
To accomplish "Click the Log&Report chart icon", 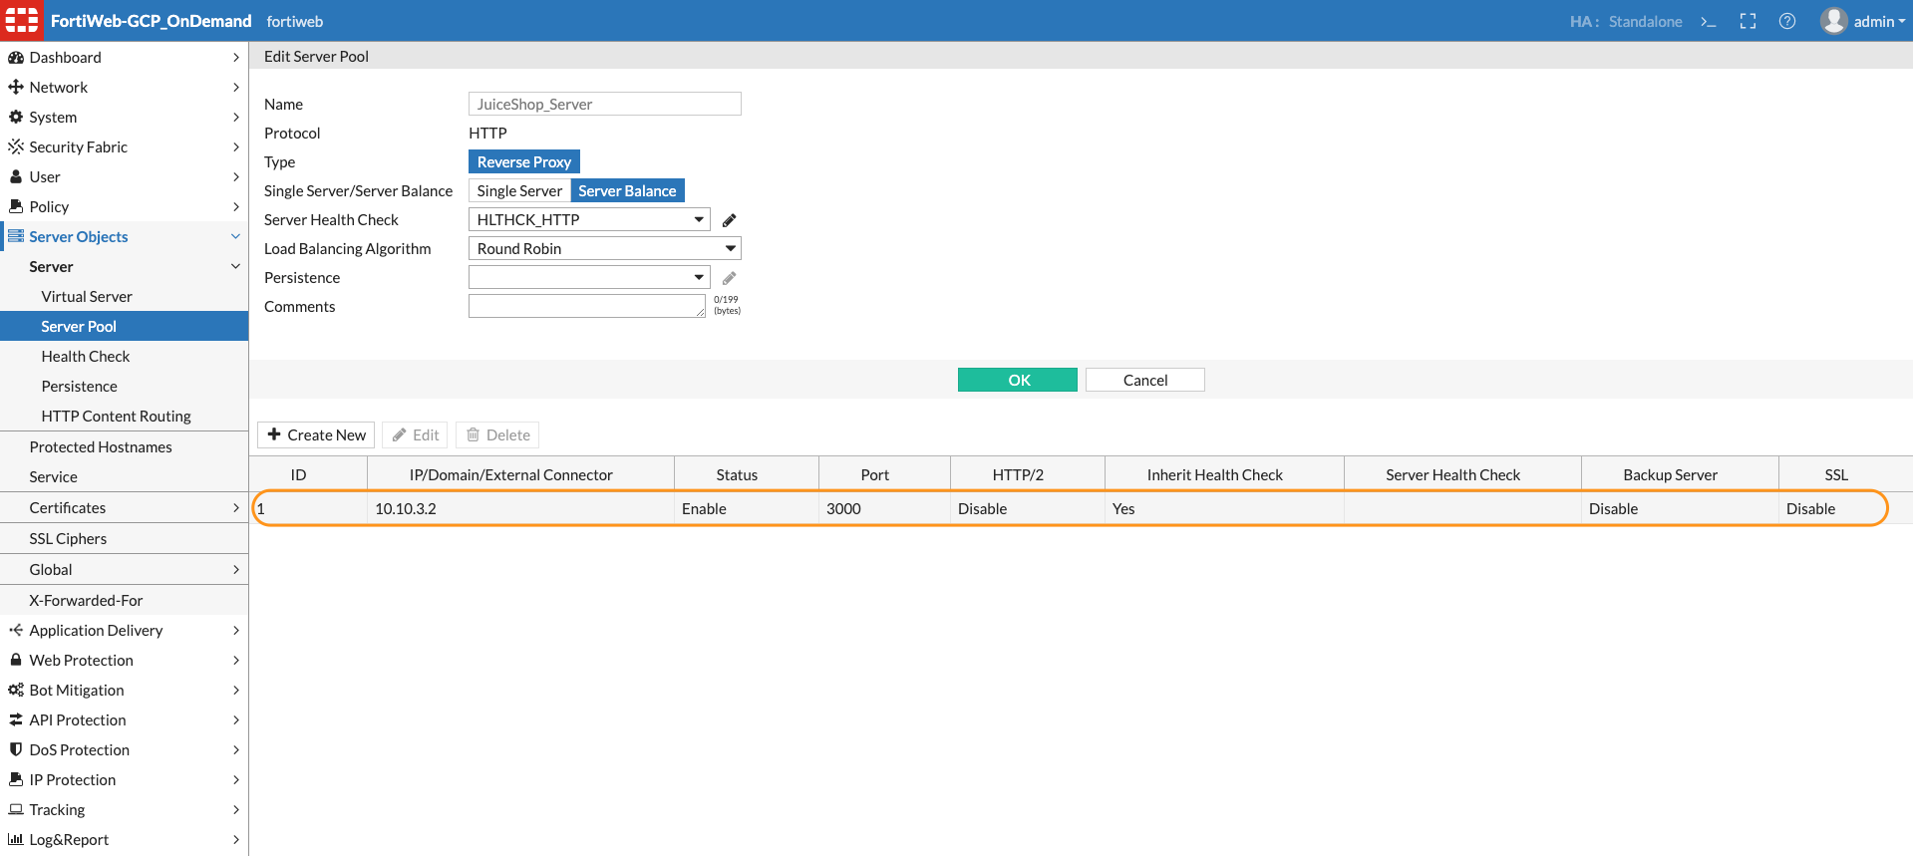I will (16, 840).
